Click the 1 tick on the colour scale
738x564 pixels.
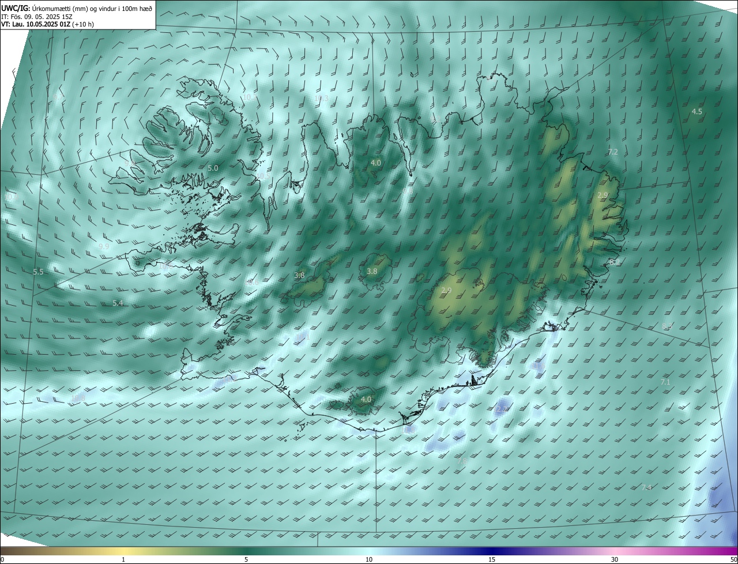coord(123,559)
